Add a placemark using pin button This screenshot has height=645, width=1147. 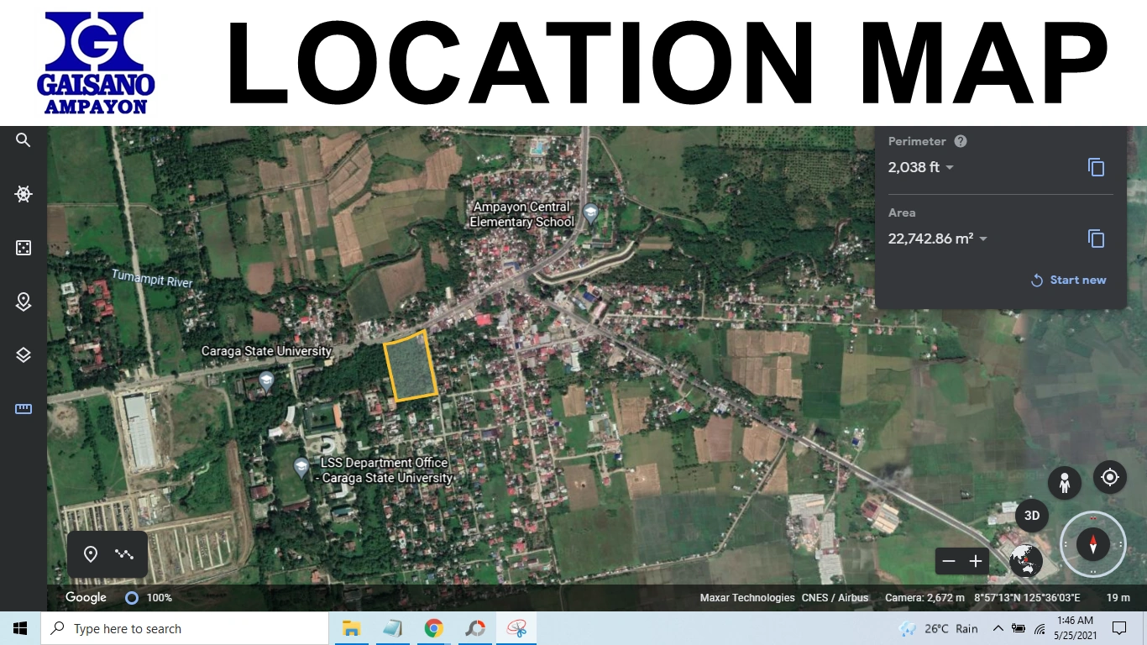91,554
